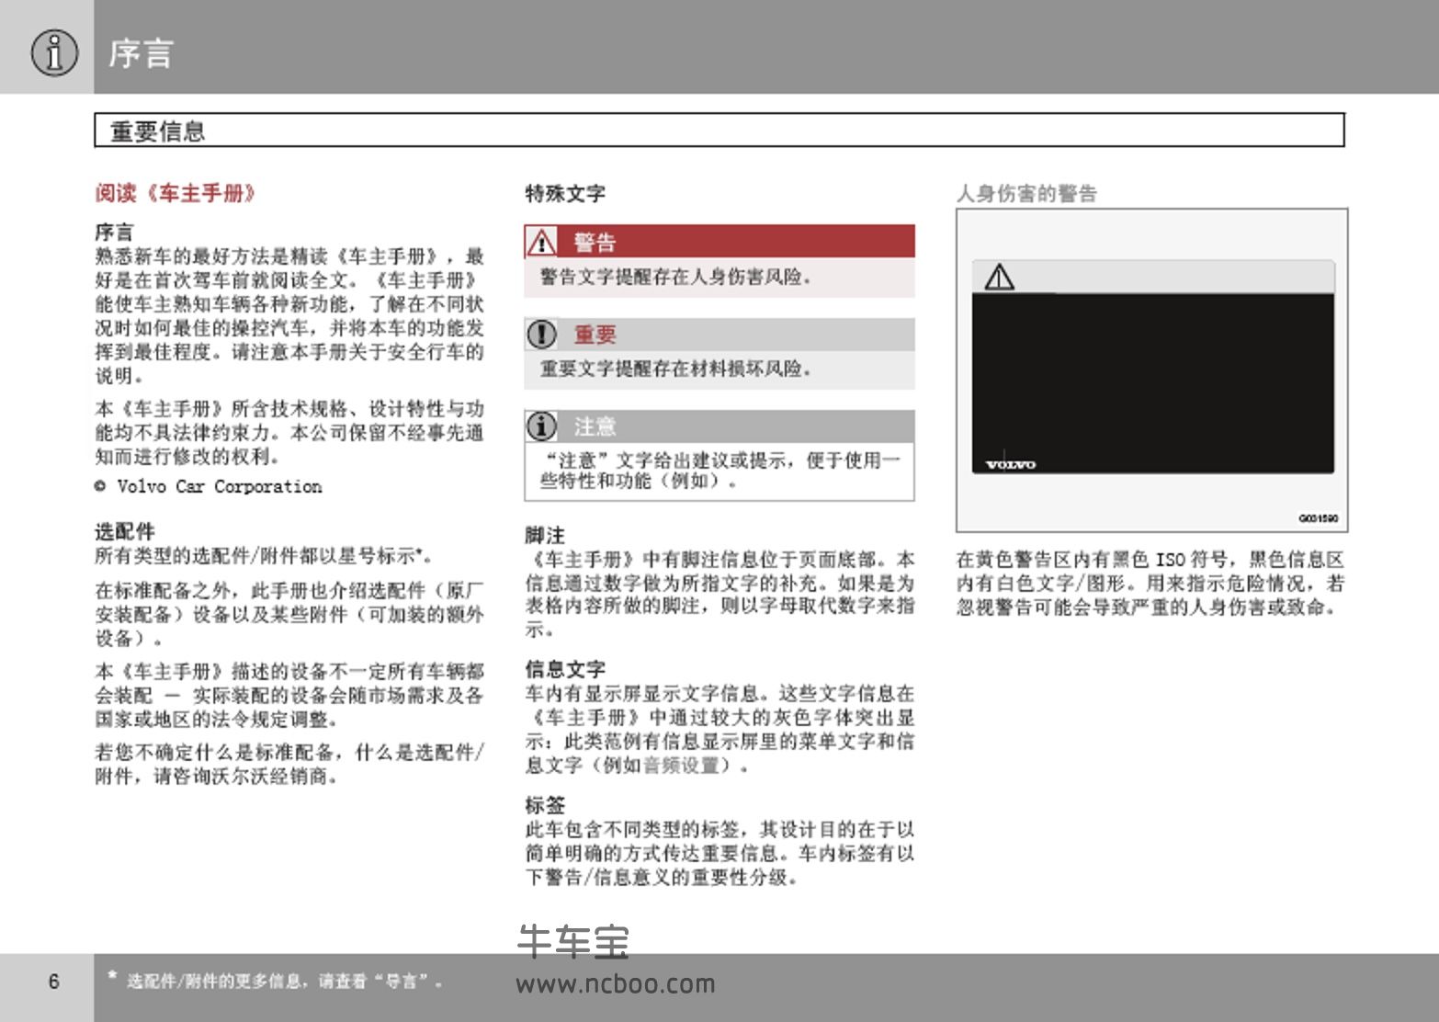Click the red heading 阅读《车主手册》
1439x1022 pixels.
point(176,193)
